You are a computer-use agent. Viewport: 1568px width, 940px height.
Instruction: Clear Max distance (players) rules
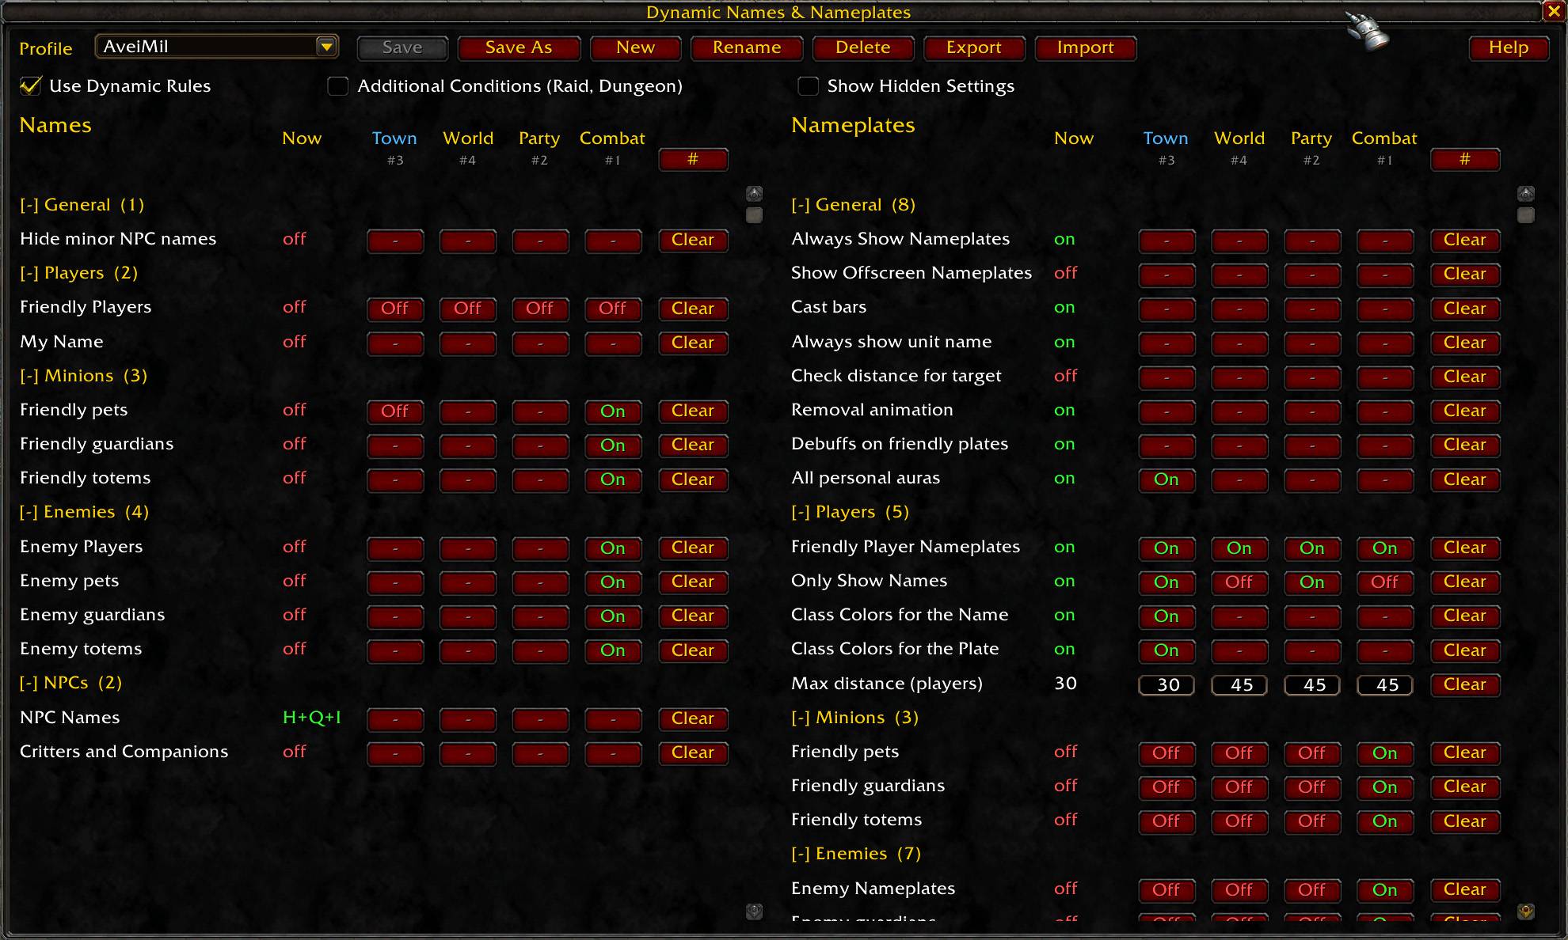1465,684
